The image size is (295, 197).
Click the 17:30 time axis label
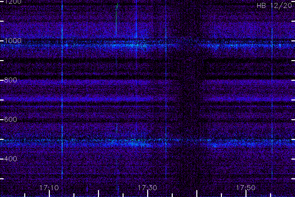147,188
